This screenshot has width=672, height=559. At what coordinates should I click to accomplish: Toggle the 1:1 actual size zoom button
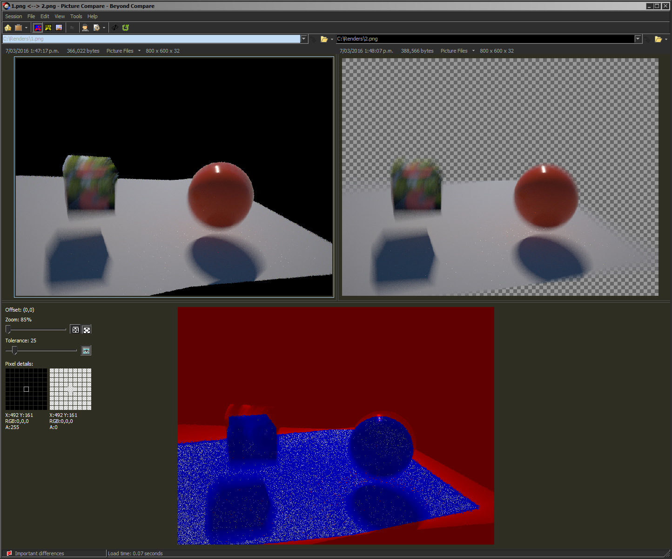(75, 330)
